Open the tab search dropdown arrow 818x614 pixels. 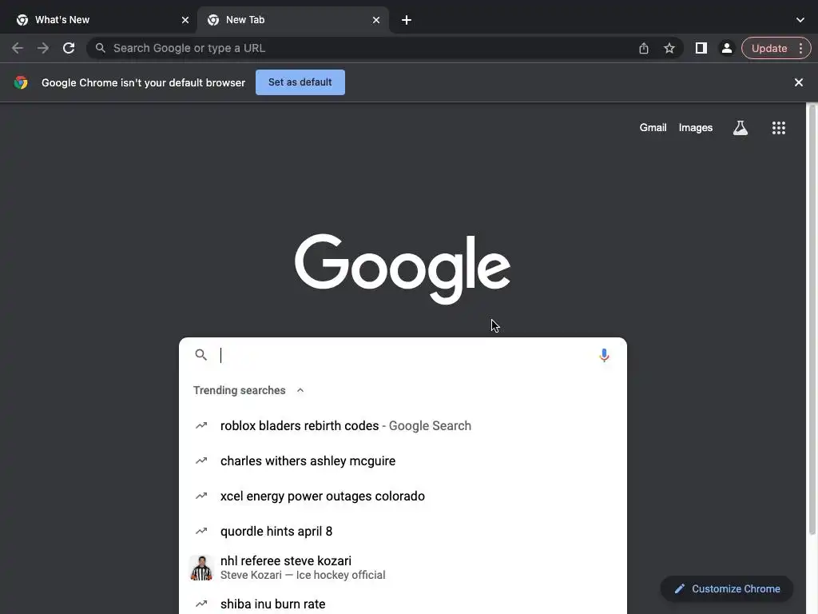800,20
